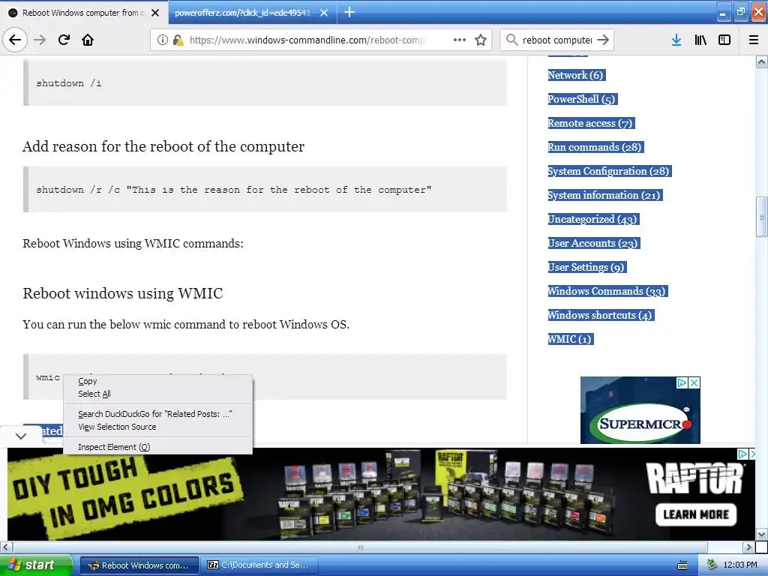Click the search magnifier icon
Screen dimensions: 768x576
coord(511,40)
